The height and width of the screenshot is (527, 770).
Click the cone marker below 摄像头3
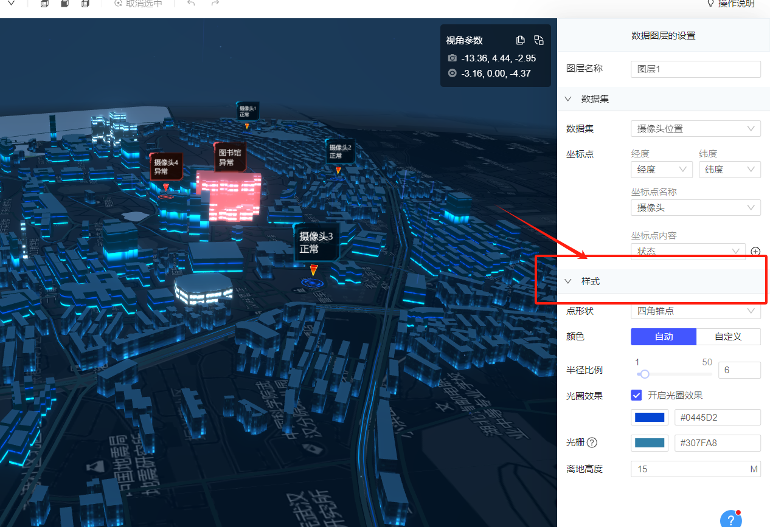pyautogui.click(x=313, y=270)
